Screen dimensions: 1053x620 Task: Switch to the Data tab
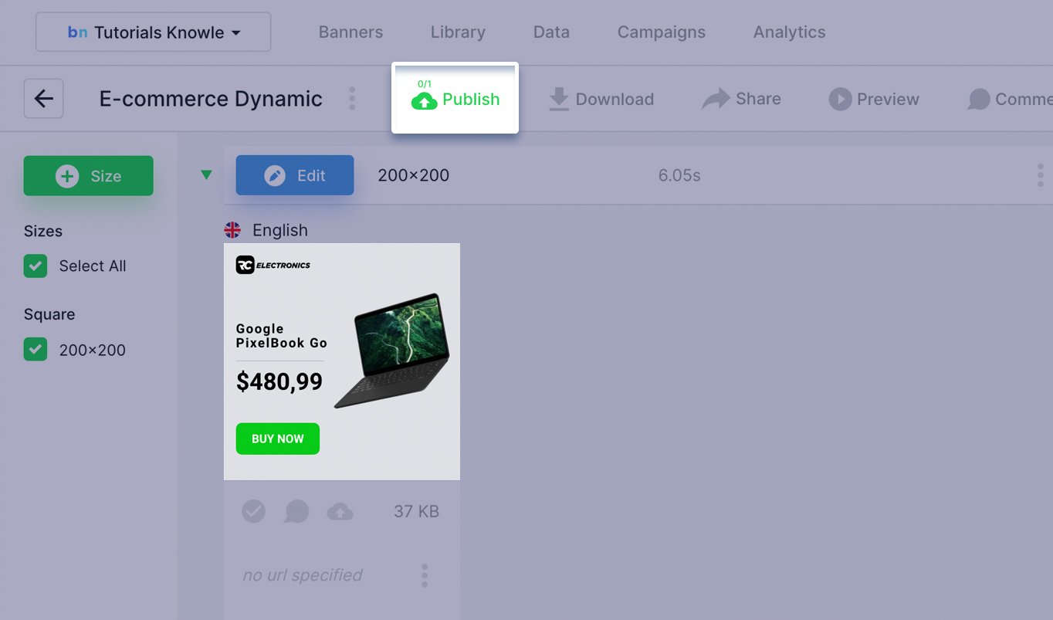click(x=551, y=32)
